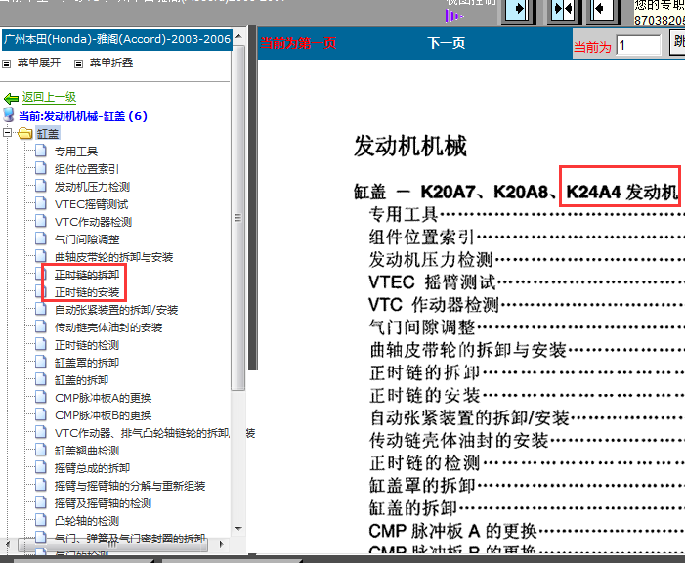Screen dimensions: 685x563
Task: Click document icon beside 组件位置索引
Action: pyautogui.click(x=41, y=168)
